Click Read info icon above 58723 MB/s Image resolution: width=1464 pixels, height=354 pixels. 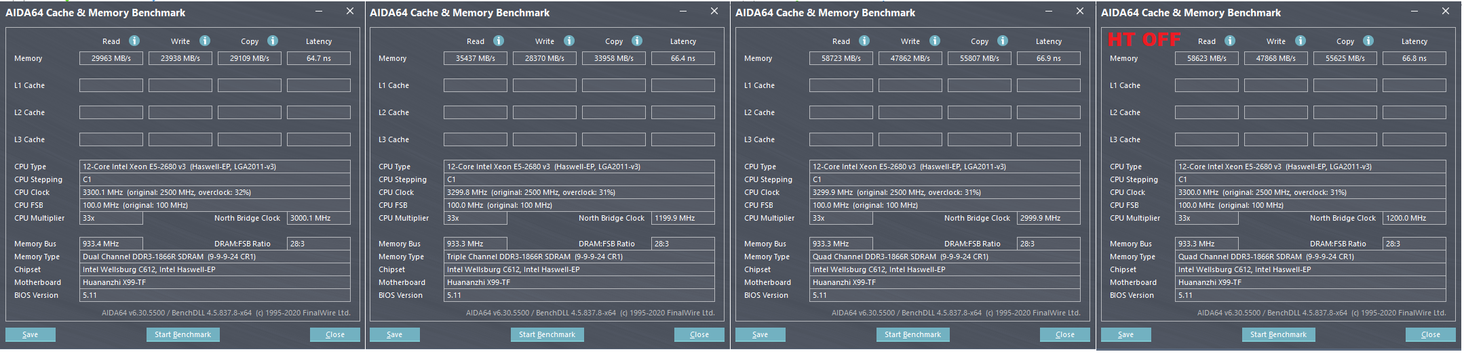pyautogui.click(x=864, y=41)
